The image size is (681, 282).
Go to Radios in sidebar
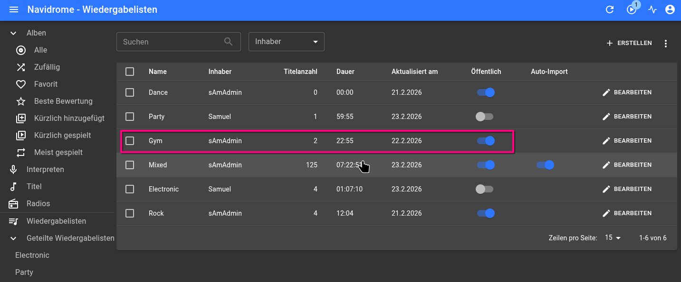tap(38, 204)
